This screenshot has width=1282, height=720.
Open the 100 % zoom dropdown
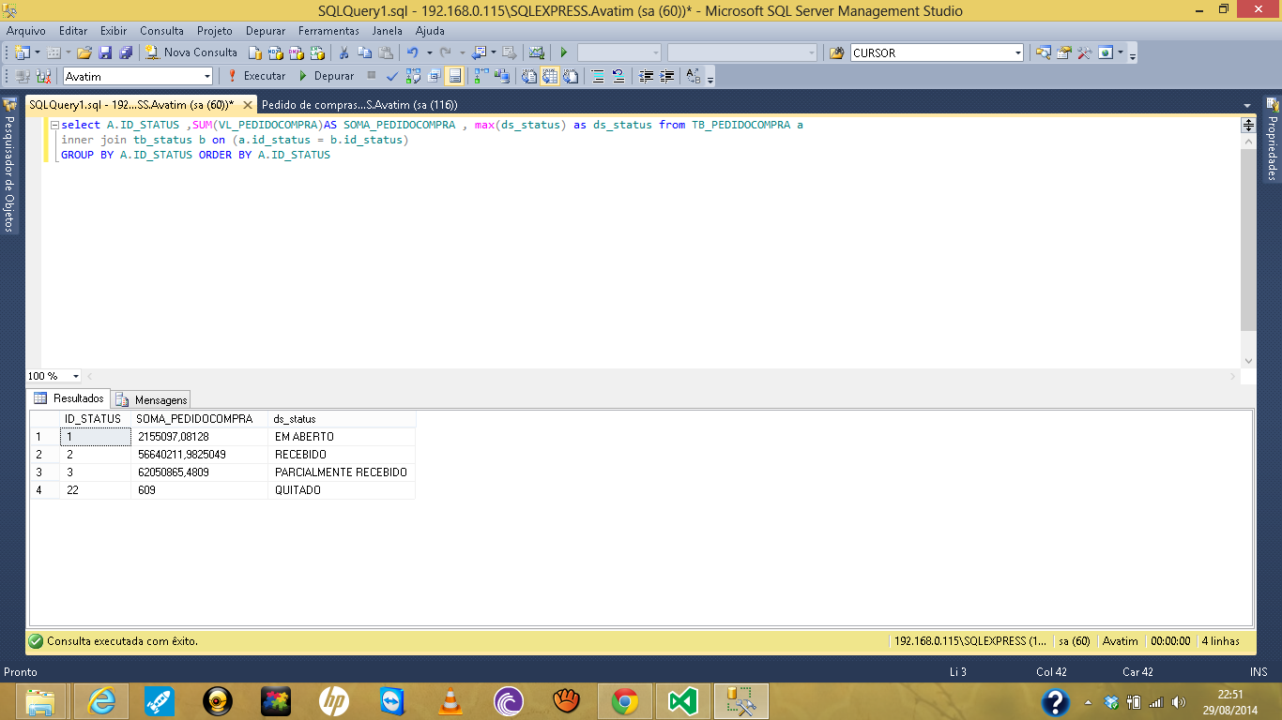point(76,376)
